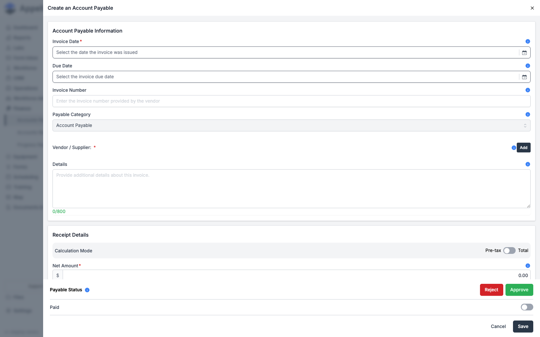Click the Invoice Number info icon
The image size is (540, 337).
pos(528,90)
